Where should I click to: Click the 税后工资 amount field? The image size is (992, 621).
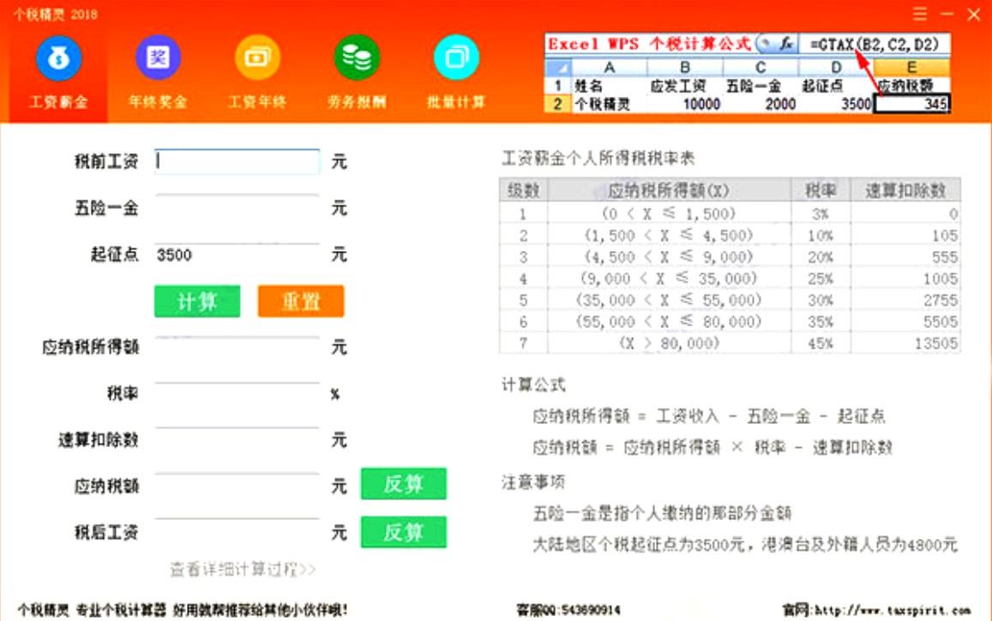[x=237, y=532]
